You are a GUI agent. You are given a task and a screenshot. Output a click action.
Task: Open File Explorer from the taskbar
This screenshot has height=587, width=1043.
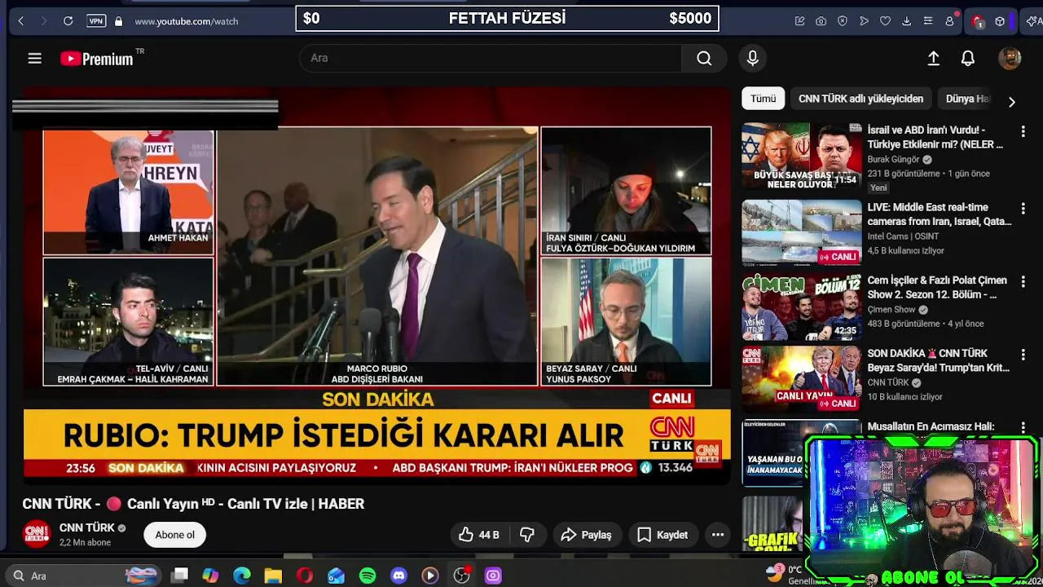pyautogui.click(x=273, y=576)
